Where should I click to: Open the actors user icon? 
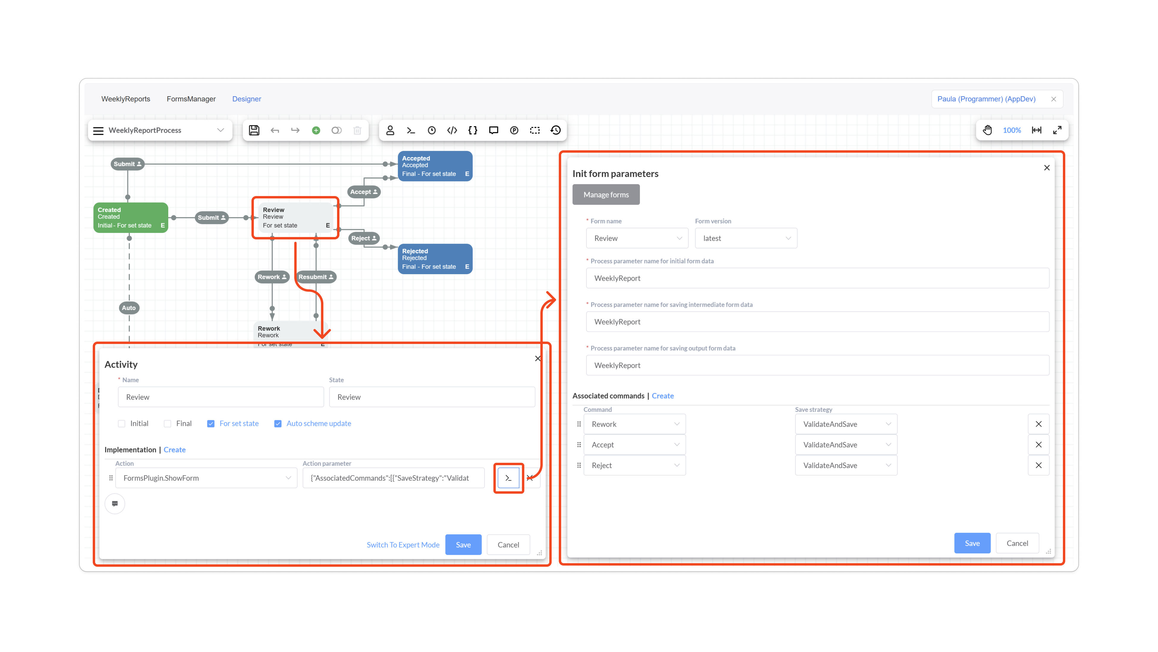[x=390, y=130]
